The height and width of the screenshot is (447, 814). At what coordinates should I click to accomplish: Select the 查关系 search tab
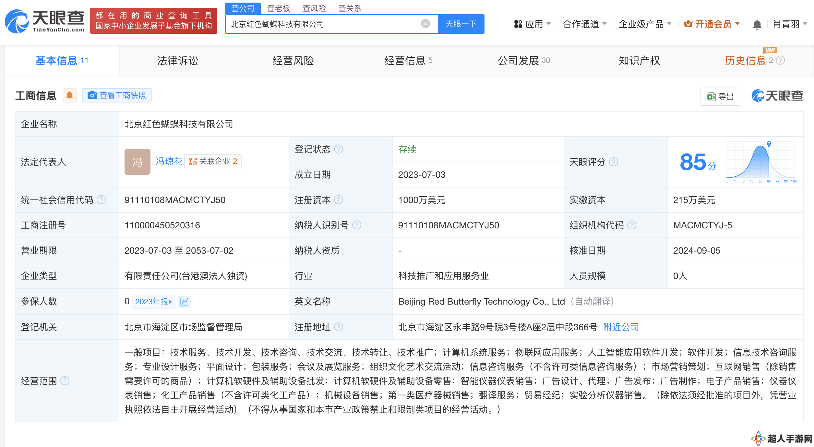(350, 8)
